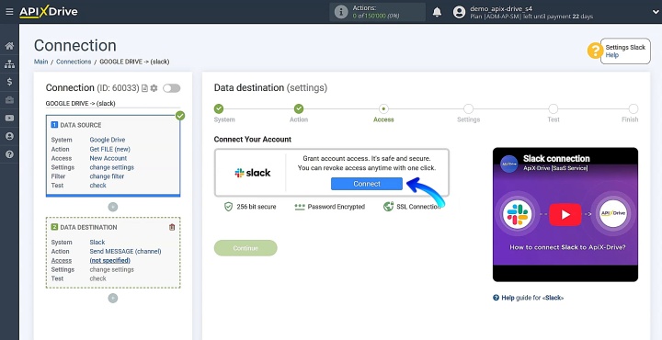Viewport: 662px width, 340px height.
Task: Click Get FILE (new) action link
Action: point(109,149)
